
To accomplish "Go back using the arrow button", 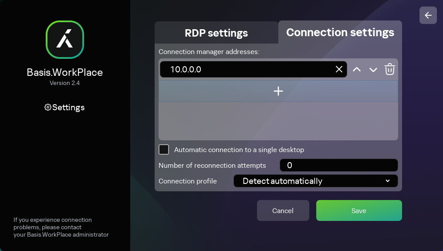I will [428, 15].
